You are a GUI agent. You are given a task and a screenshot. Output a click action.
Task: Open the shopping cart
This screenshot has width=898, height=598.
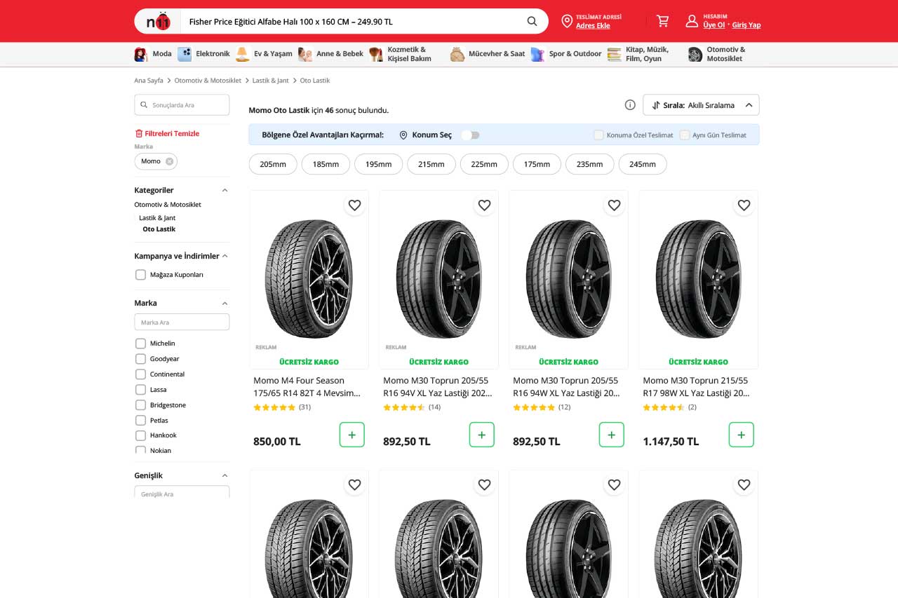(662, 21)
